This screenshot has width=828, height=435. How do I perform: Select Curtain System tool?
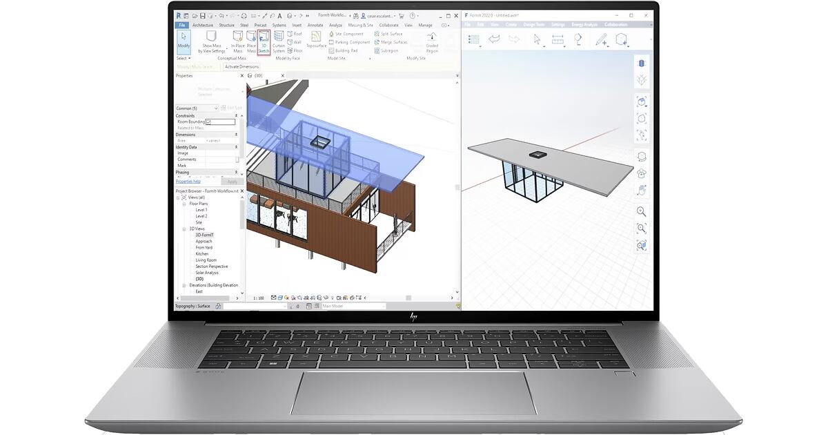(x=279, y=41)
